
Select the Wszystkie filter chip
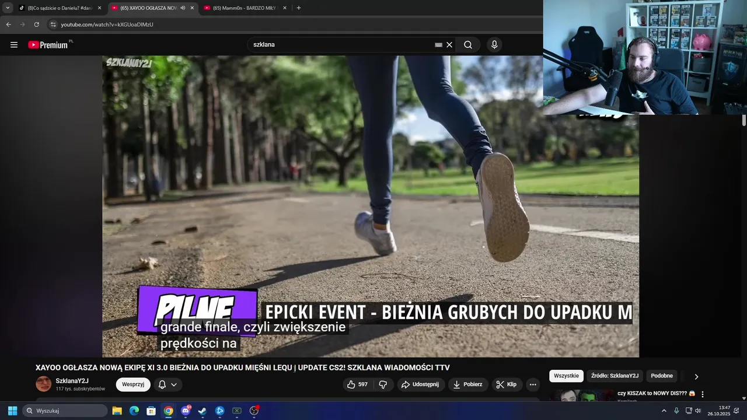(566, 376)
